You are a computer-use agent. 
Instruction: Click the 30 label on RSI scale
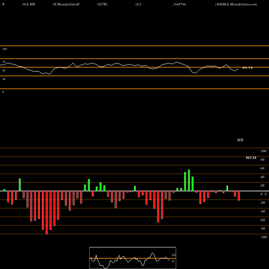pyautogui.click(x=4, y=79)
